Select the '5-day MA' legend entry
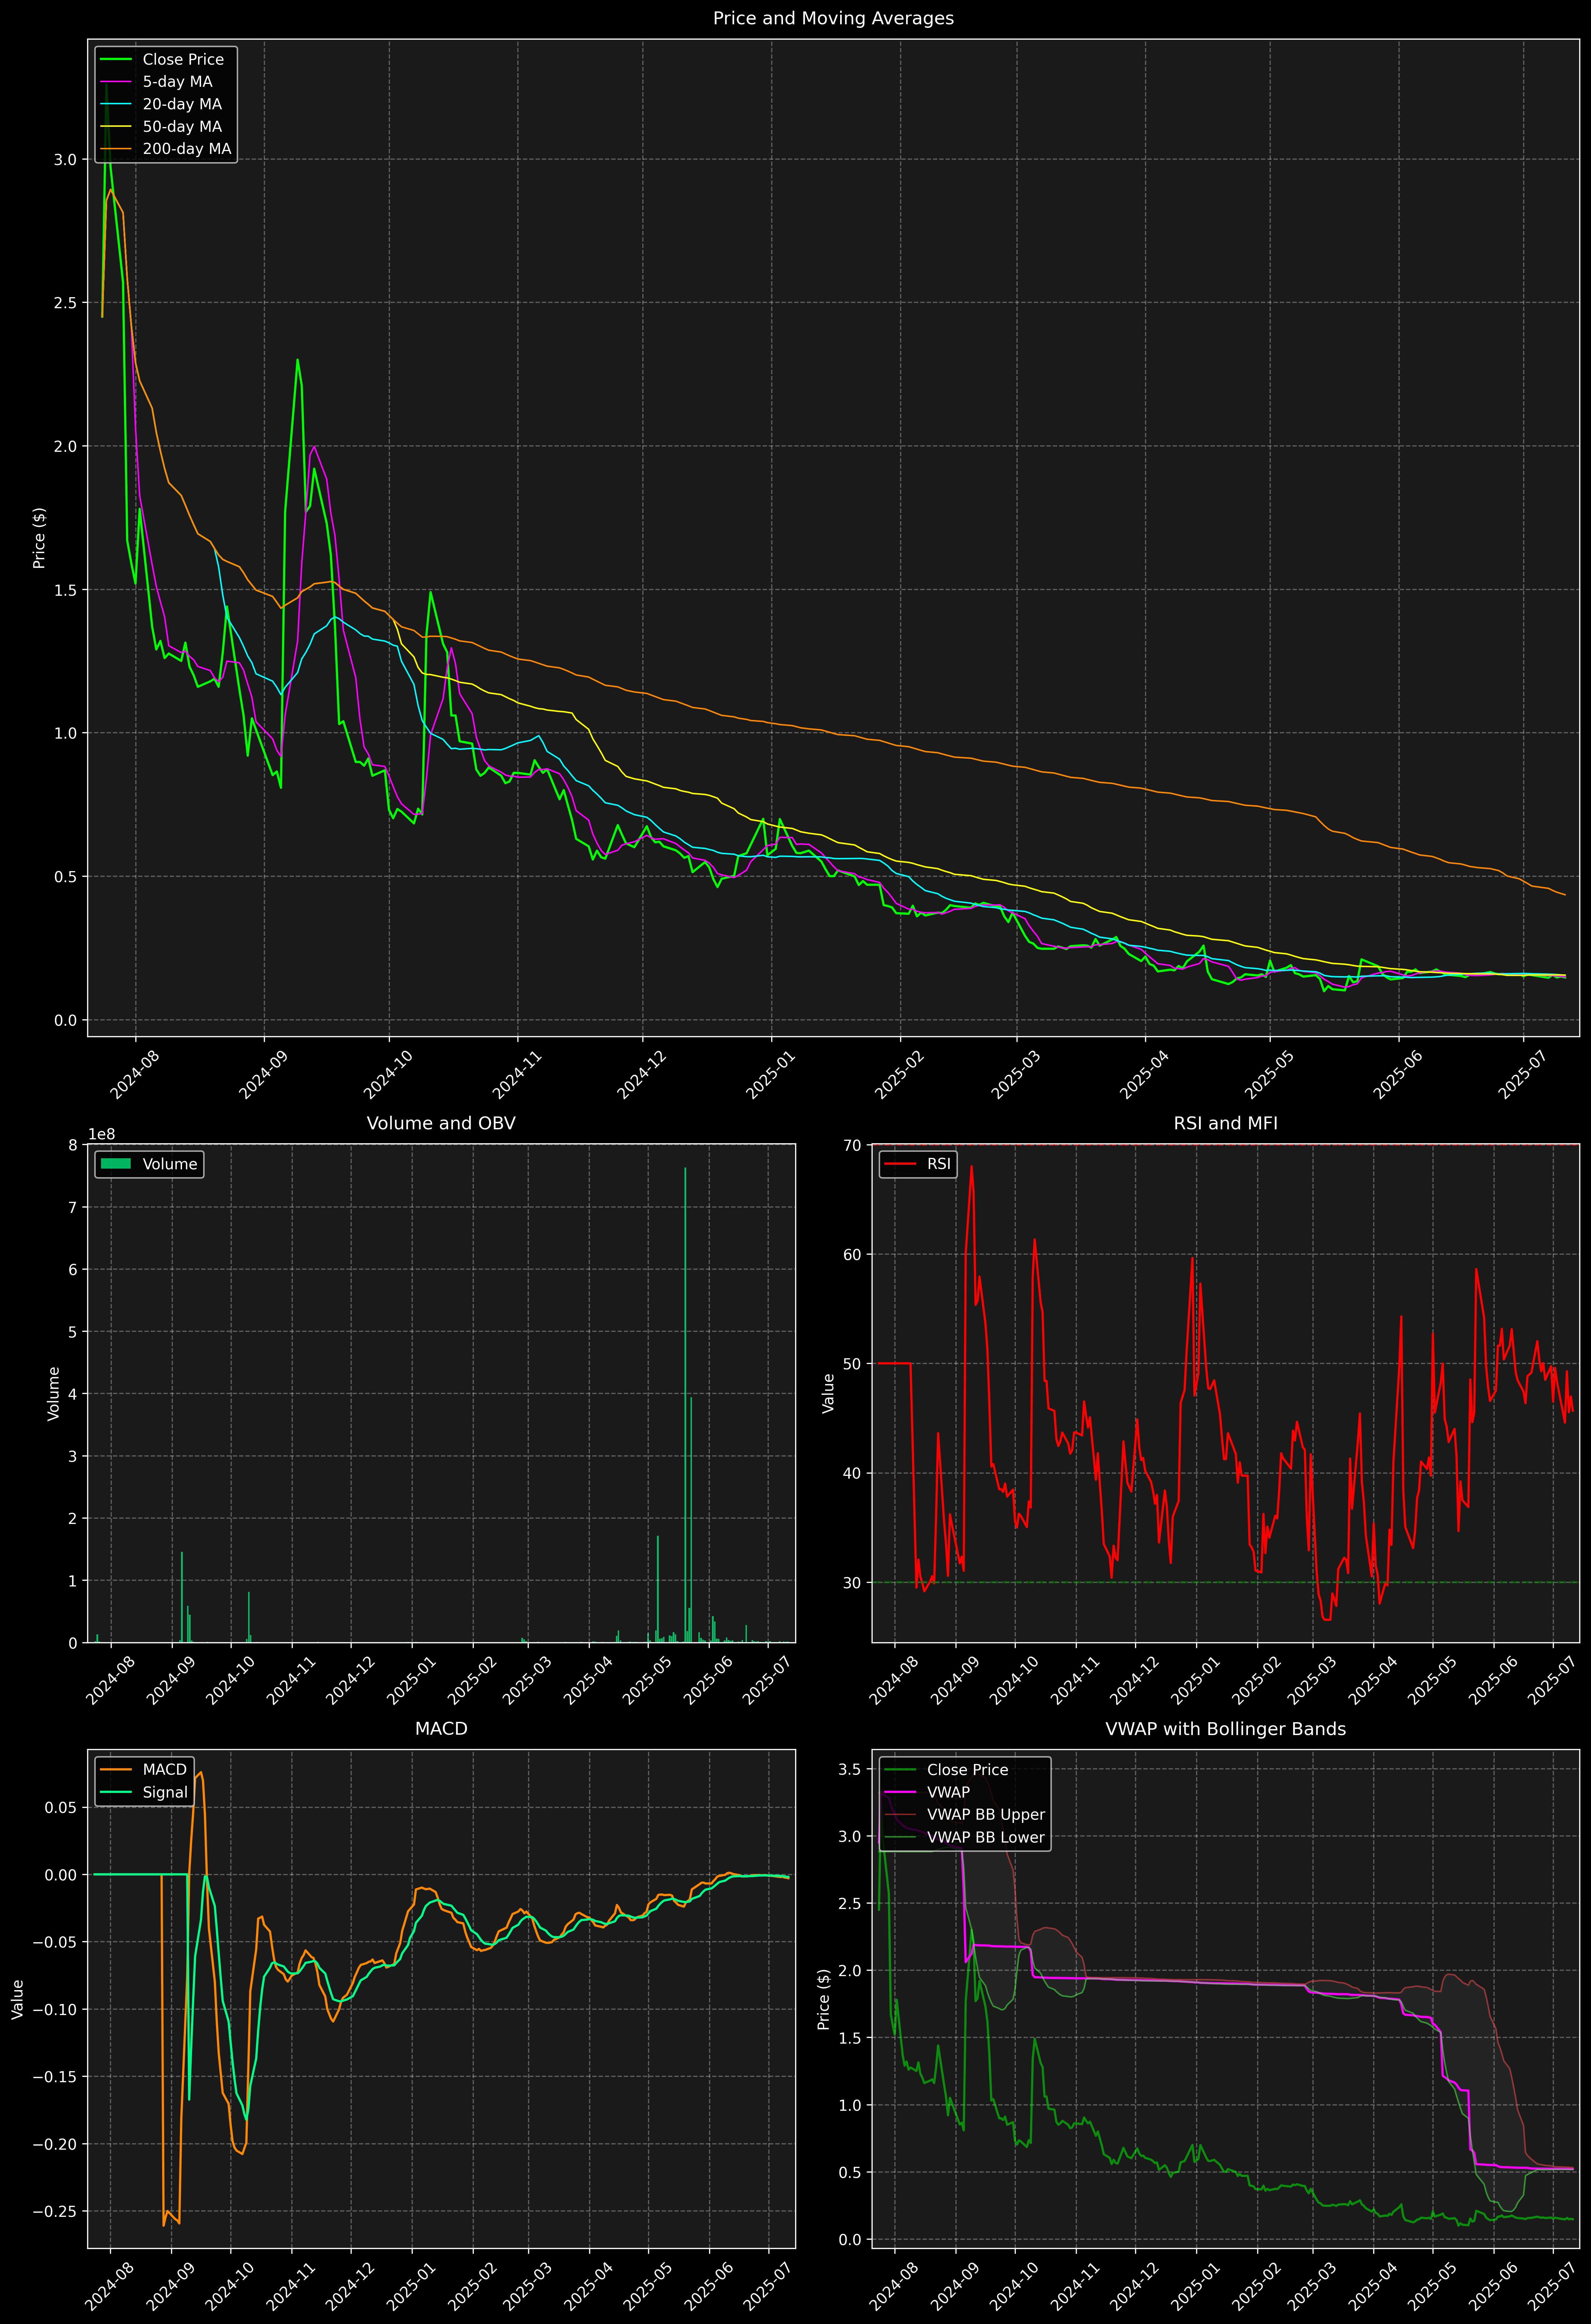Viewport: 1591px width, 2324px height. [x=177, y=82]
